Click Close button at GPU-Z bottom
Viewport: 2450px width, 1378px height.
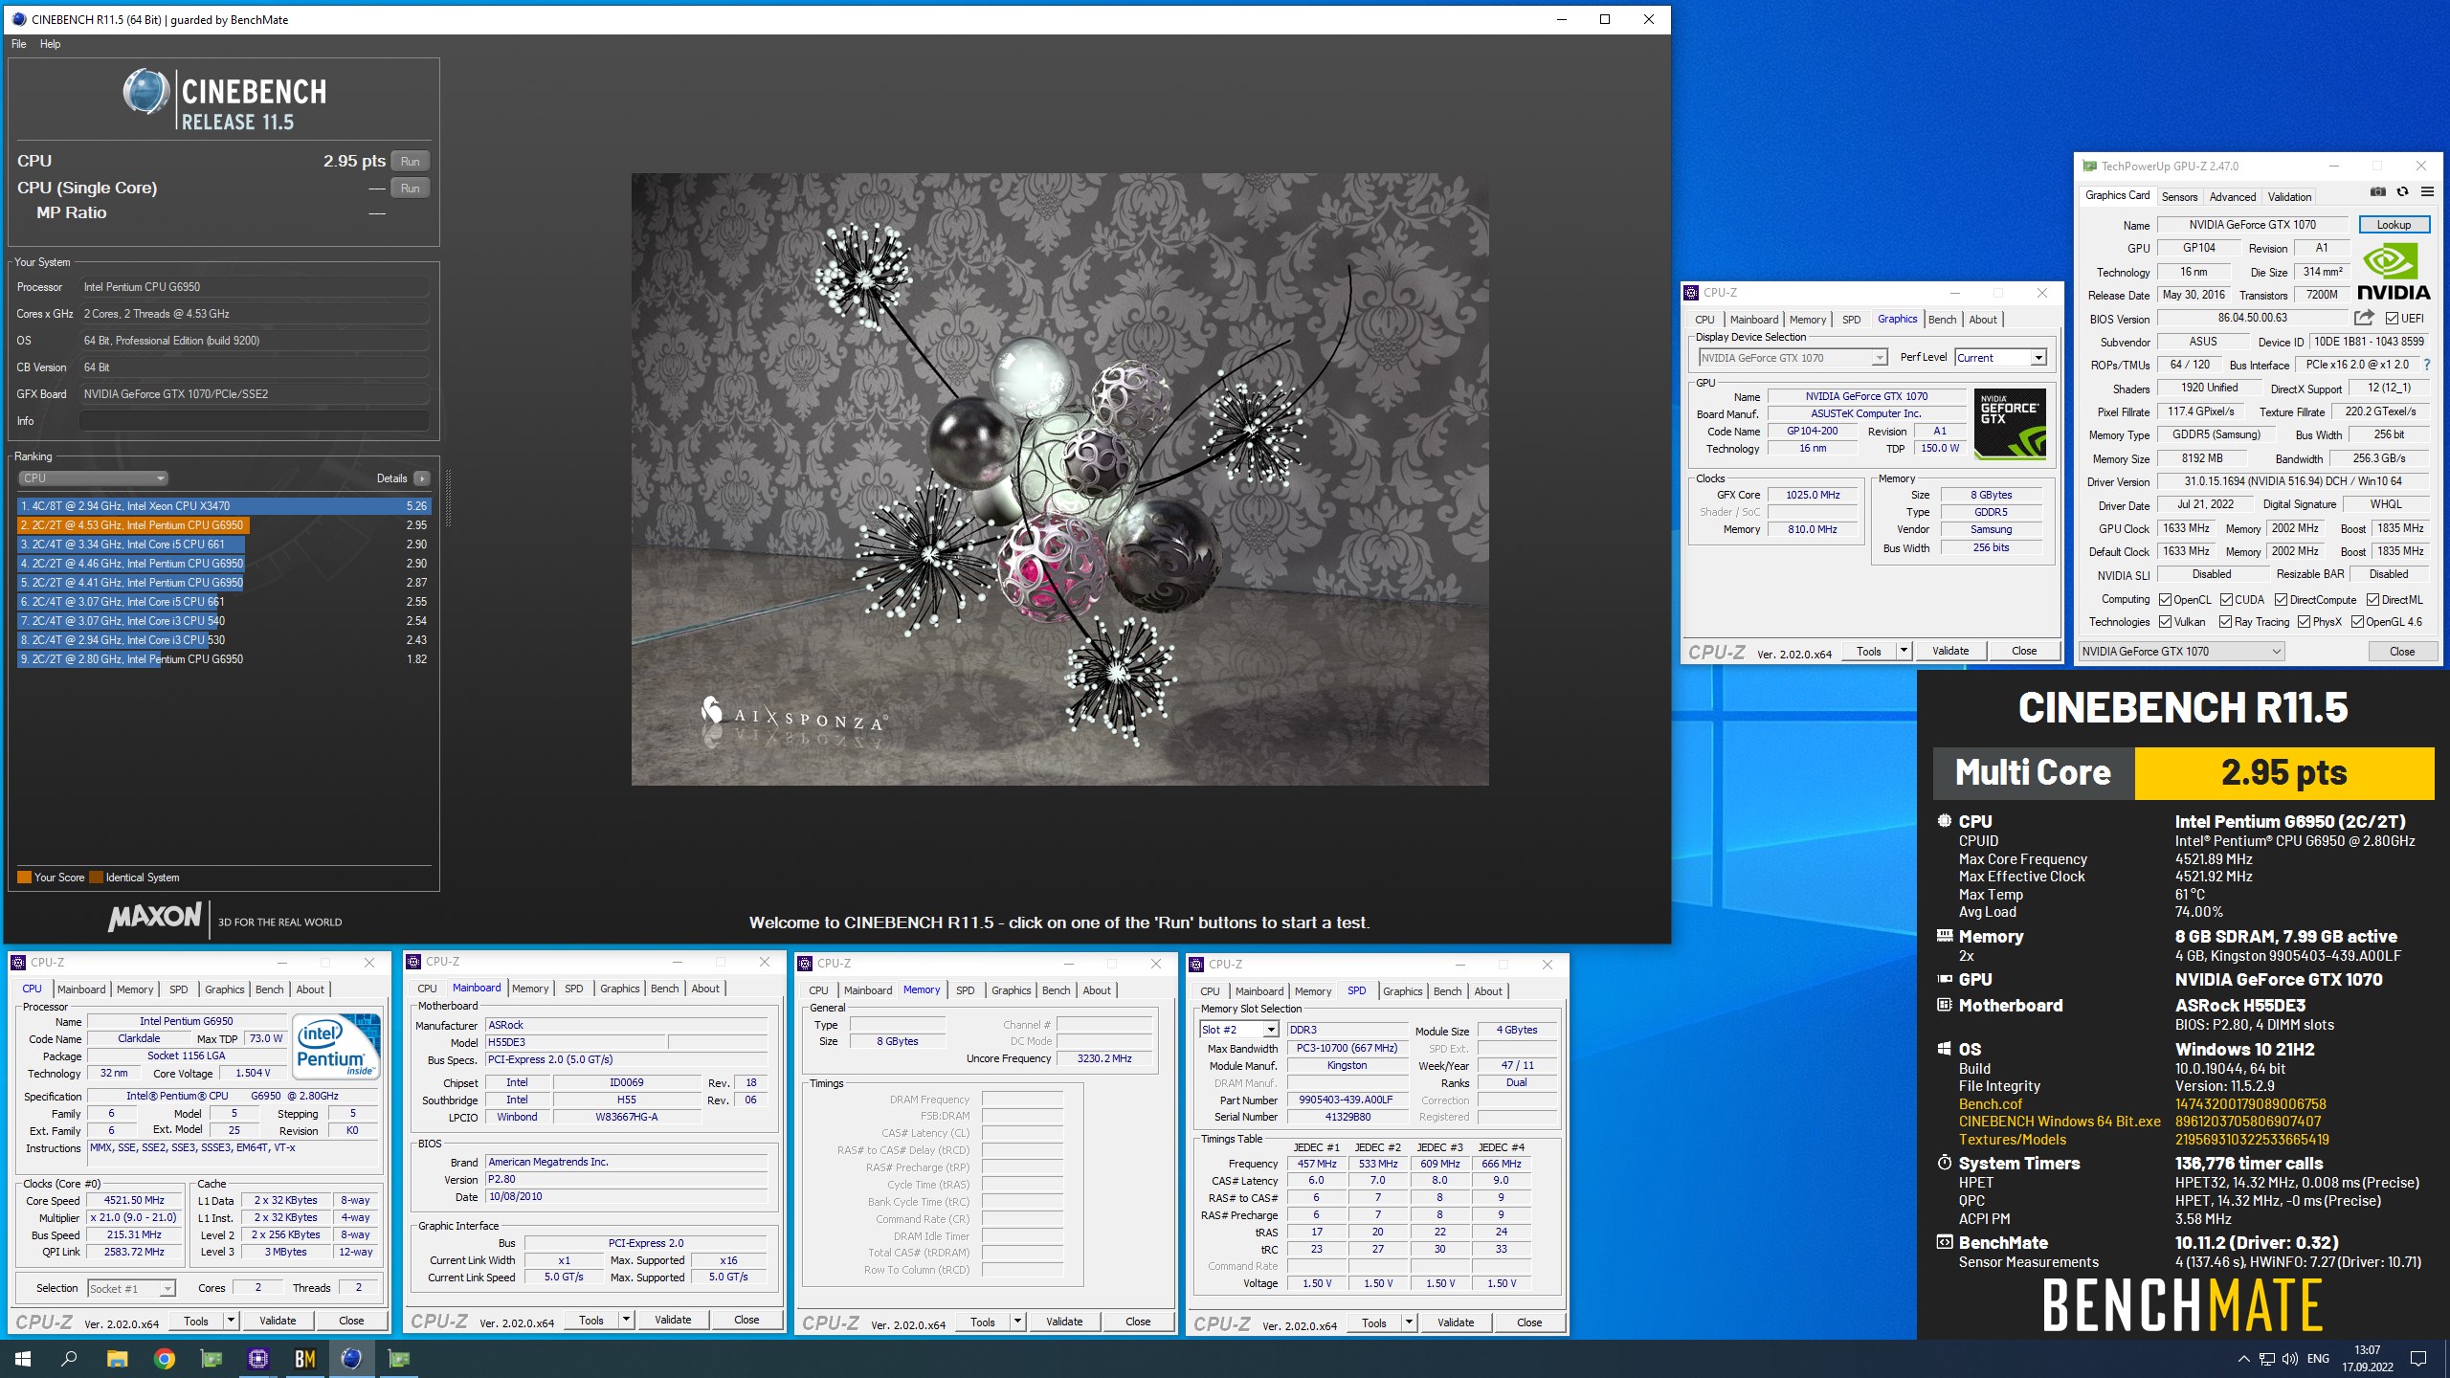(x=2401, y=652)
